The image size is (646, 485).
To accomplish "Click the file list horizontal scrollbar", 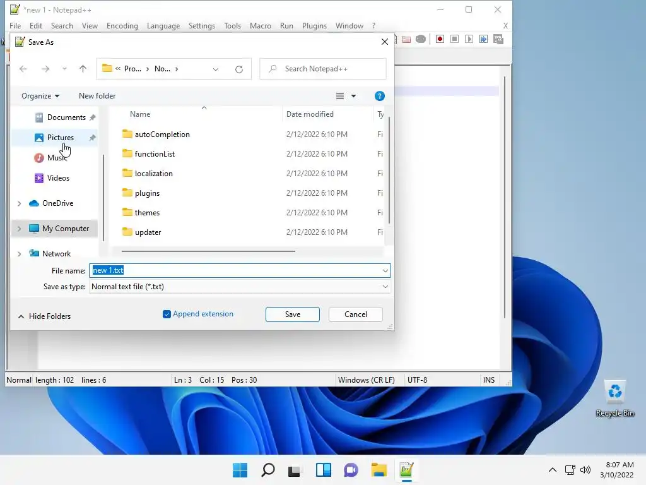I will [x=208, y=251].
